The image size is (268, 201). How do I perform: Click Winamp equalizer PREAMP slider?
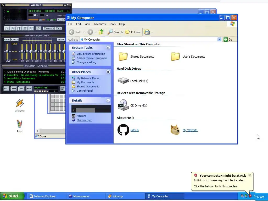[7, 51]
